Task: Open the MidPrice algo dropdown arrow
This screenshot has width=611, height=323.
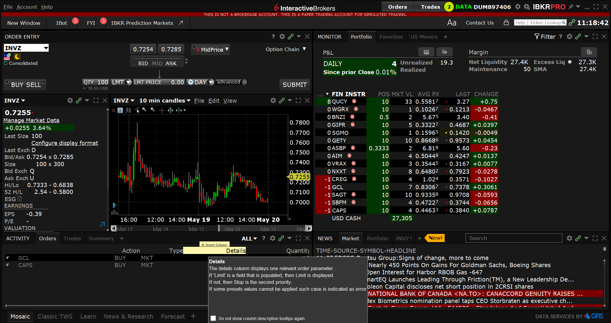Action: tap(227, 49)
